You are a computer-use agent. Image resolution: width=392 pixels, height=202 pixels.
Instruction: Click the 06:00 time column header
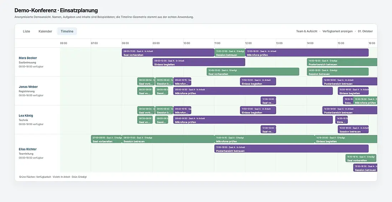tap(63, 43)
